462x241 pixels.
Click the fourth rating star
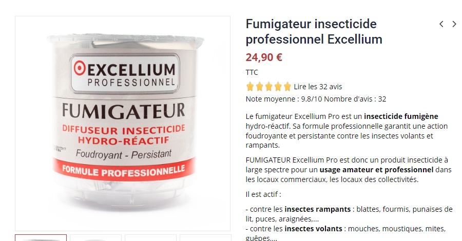tap(278, 87)
